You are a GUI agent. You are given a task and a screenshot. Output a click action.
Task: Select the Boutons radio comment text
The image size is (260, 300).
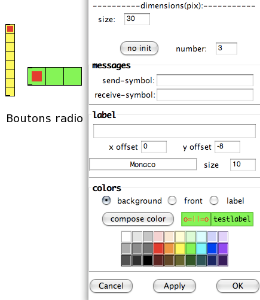click(x=45, y=119)
